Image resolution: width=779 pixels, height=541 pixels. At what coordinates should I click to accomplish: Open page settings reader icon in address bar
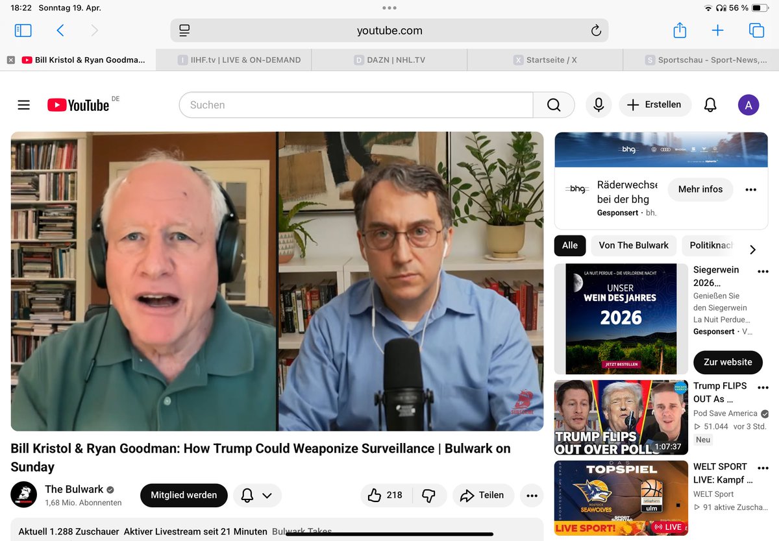pos(184,30)
